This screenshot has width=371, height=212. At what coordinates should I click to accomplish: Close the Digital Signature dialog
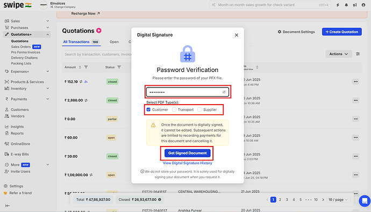click(237, 35)
